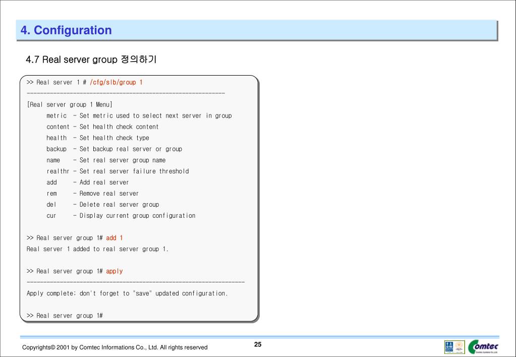
Task: Click '4.7 Real server group 정의하기' subtitle
Action: [91, 59]
